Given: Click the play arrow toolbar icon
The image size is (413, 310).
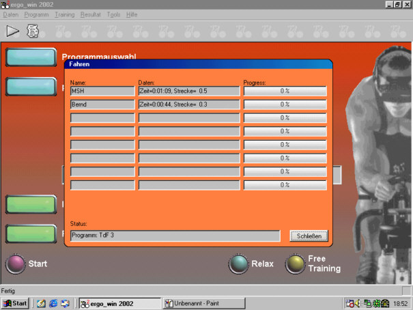Looking at the screenshot, I should (x=12, y=30).
